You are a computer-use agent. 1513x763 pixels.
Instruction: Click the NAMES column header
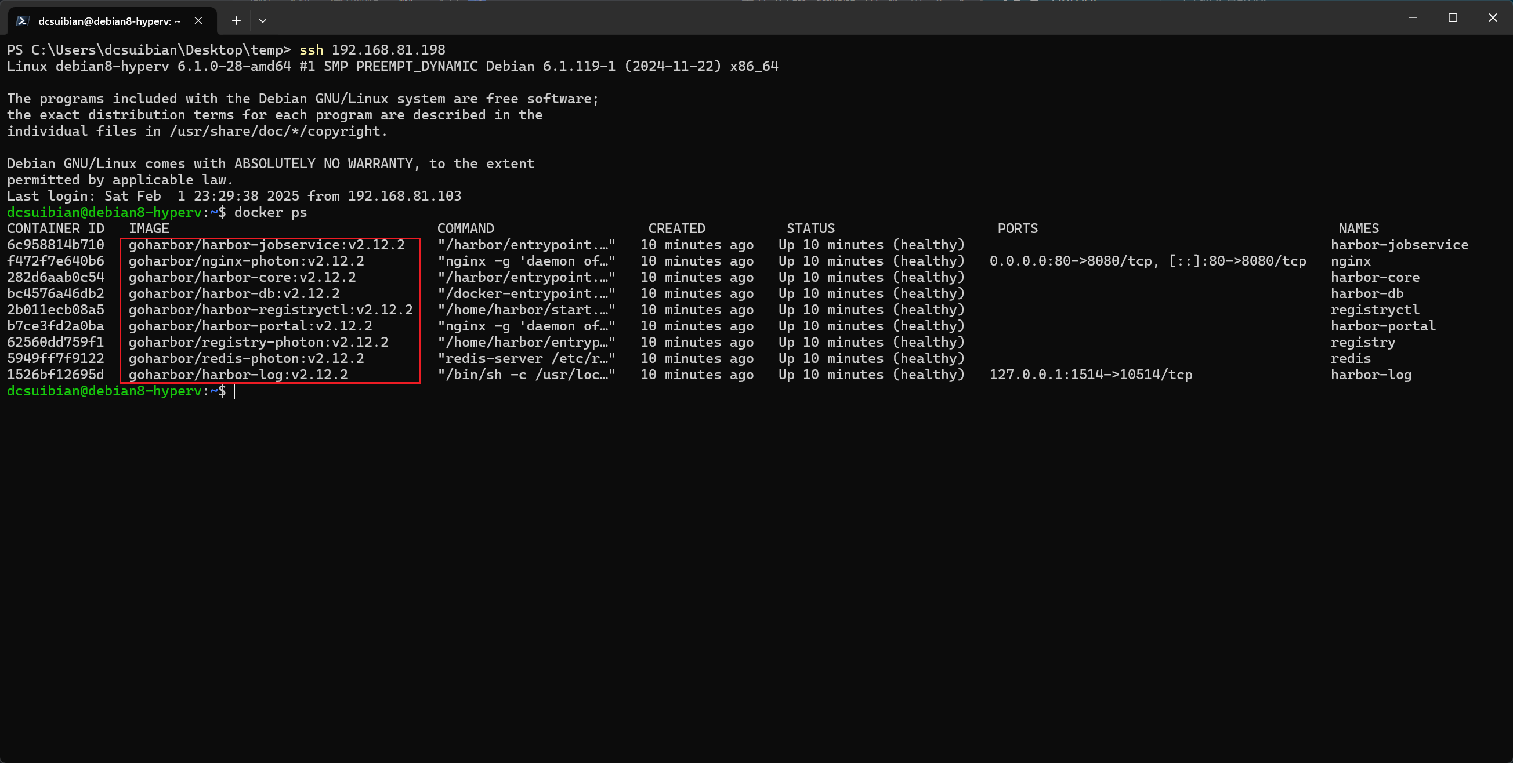click(x=1359, y=228)
